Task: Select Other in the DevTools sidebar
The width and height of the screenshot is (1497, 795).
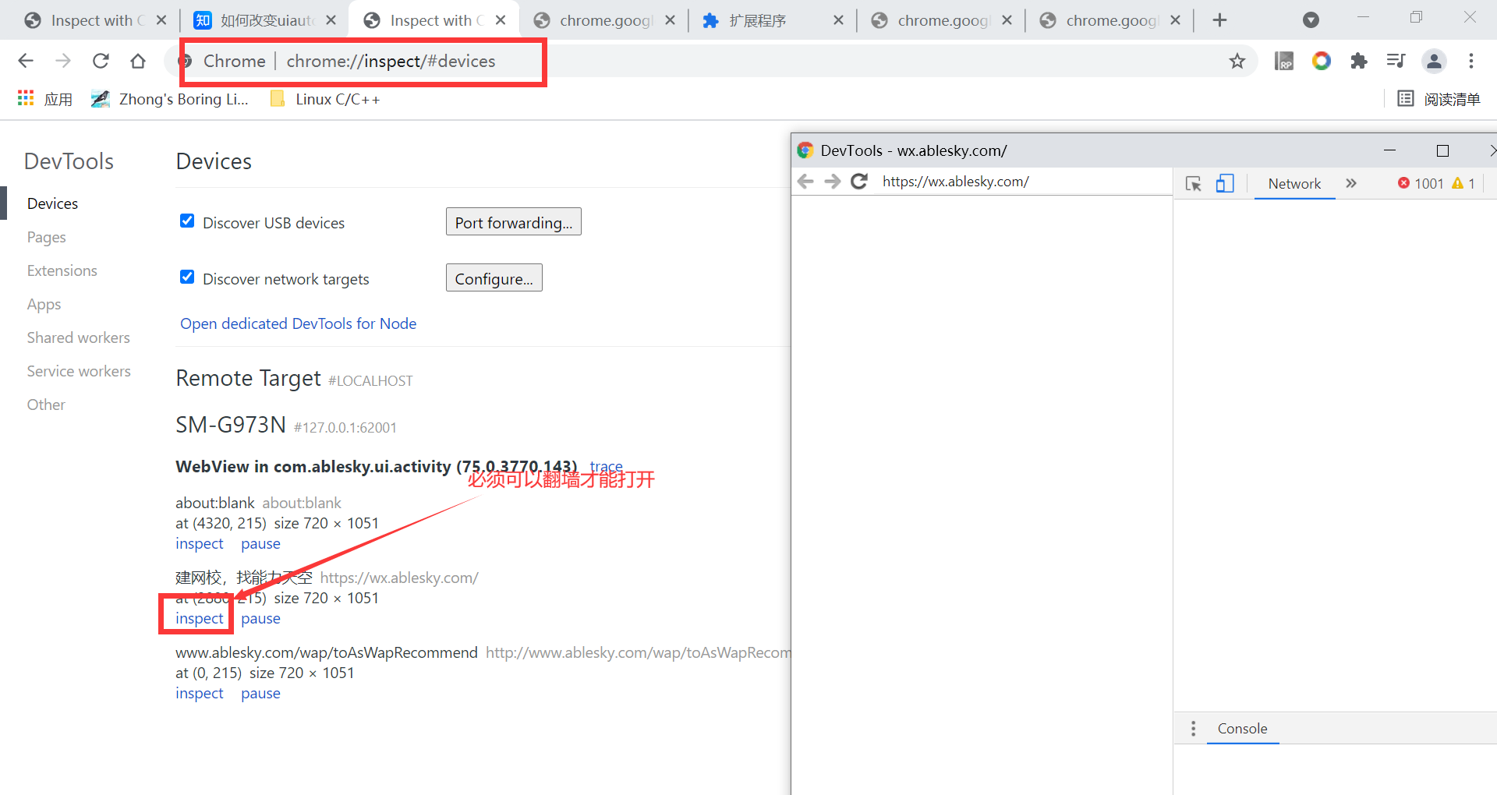Action: [x=46, y=405]
